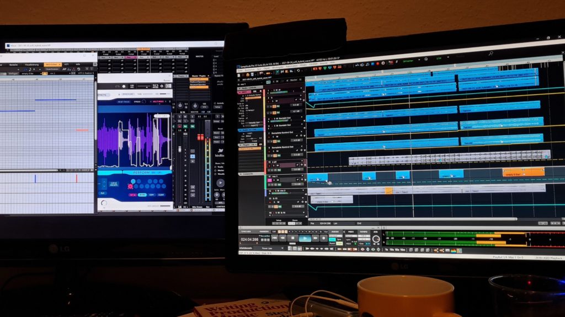Click the PERFORM bar in the plugin
This screenshot has width=565, height=317.
(147, 173)
